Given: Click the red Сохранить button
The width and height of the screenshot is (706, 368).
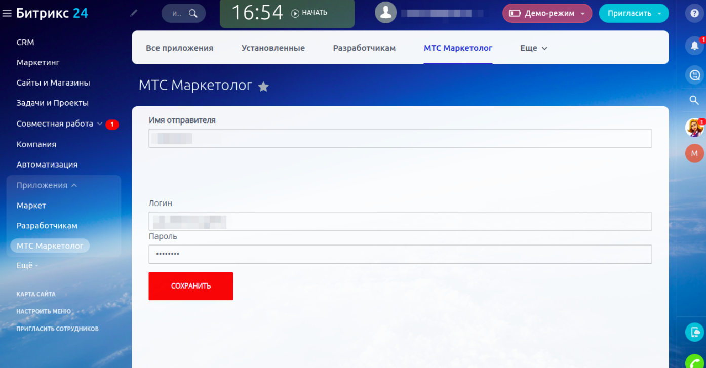Looking at the screenshot, I should [x=191, y=286].
